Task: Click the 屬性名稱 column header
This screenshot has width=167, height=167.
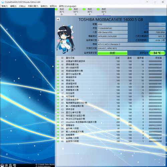Action: [70, 58]
